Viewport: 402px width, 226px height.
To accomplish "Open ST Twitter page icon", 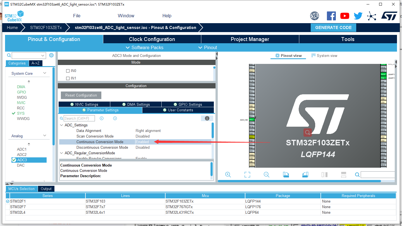I will (358, 16).
